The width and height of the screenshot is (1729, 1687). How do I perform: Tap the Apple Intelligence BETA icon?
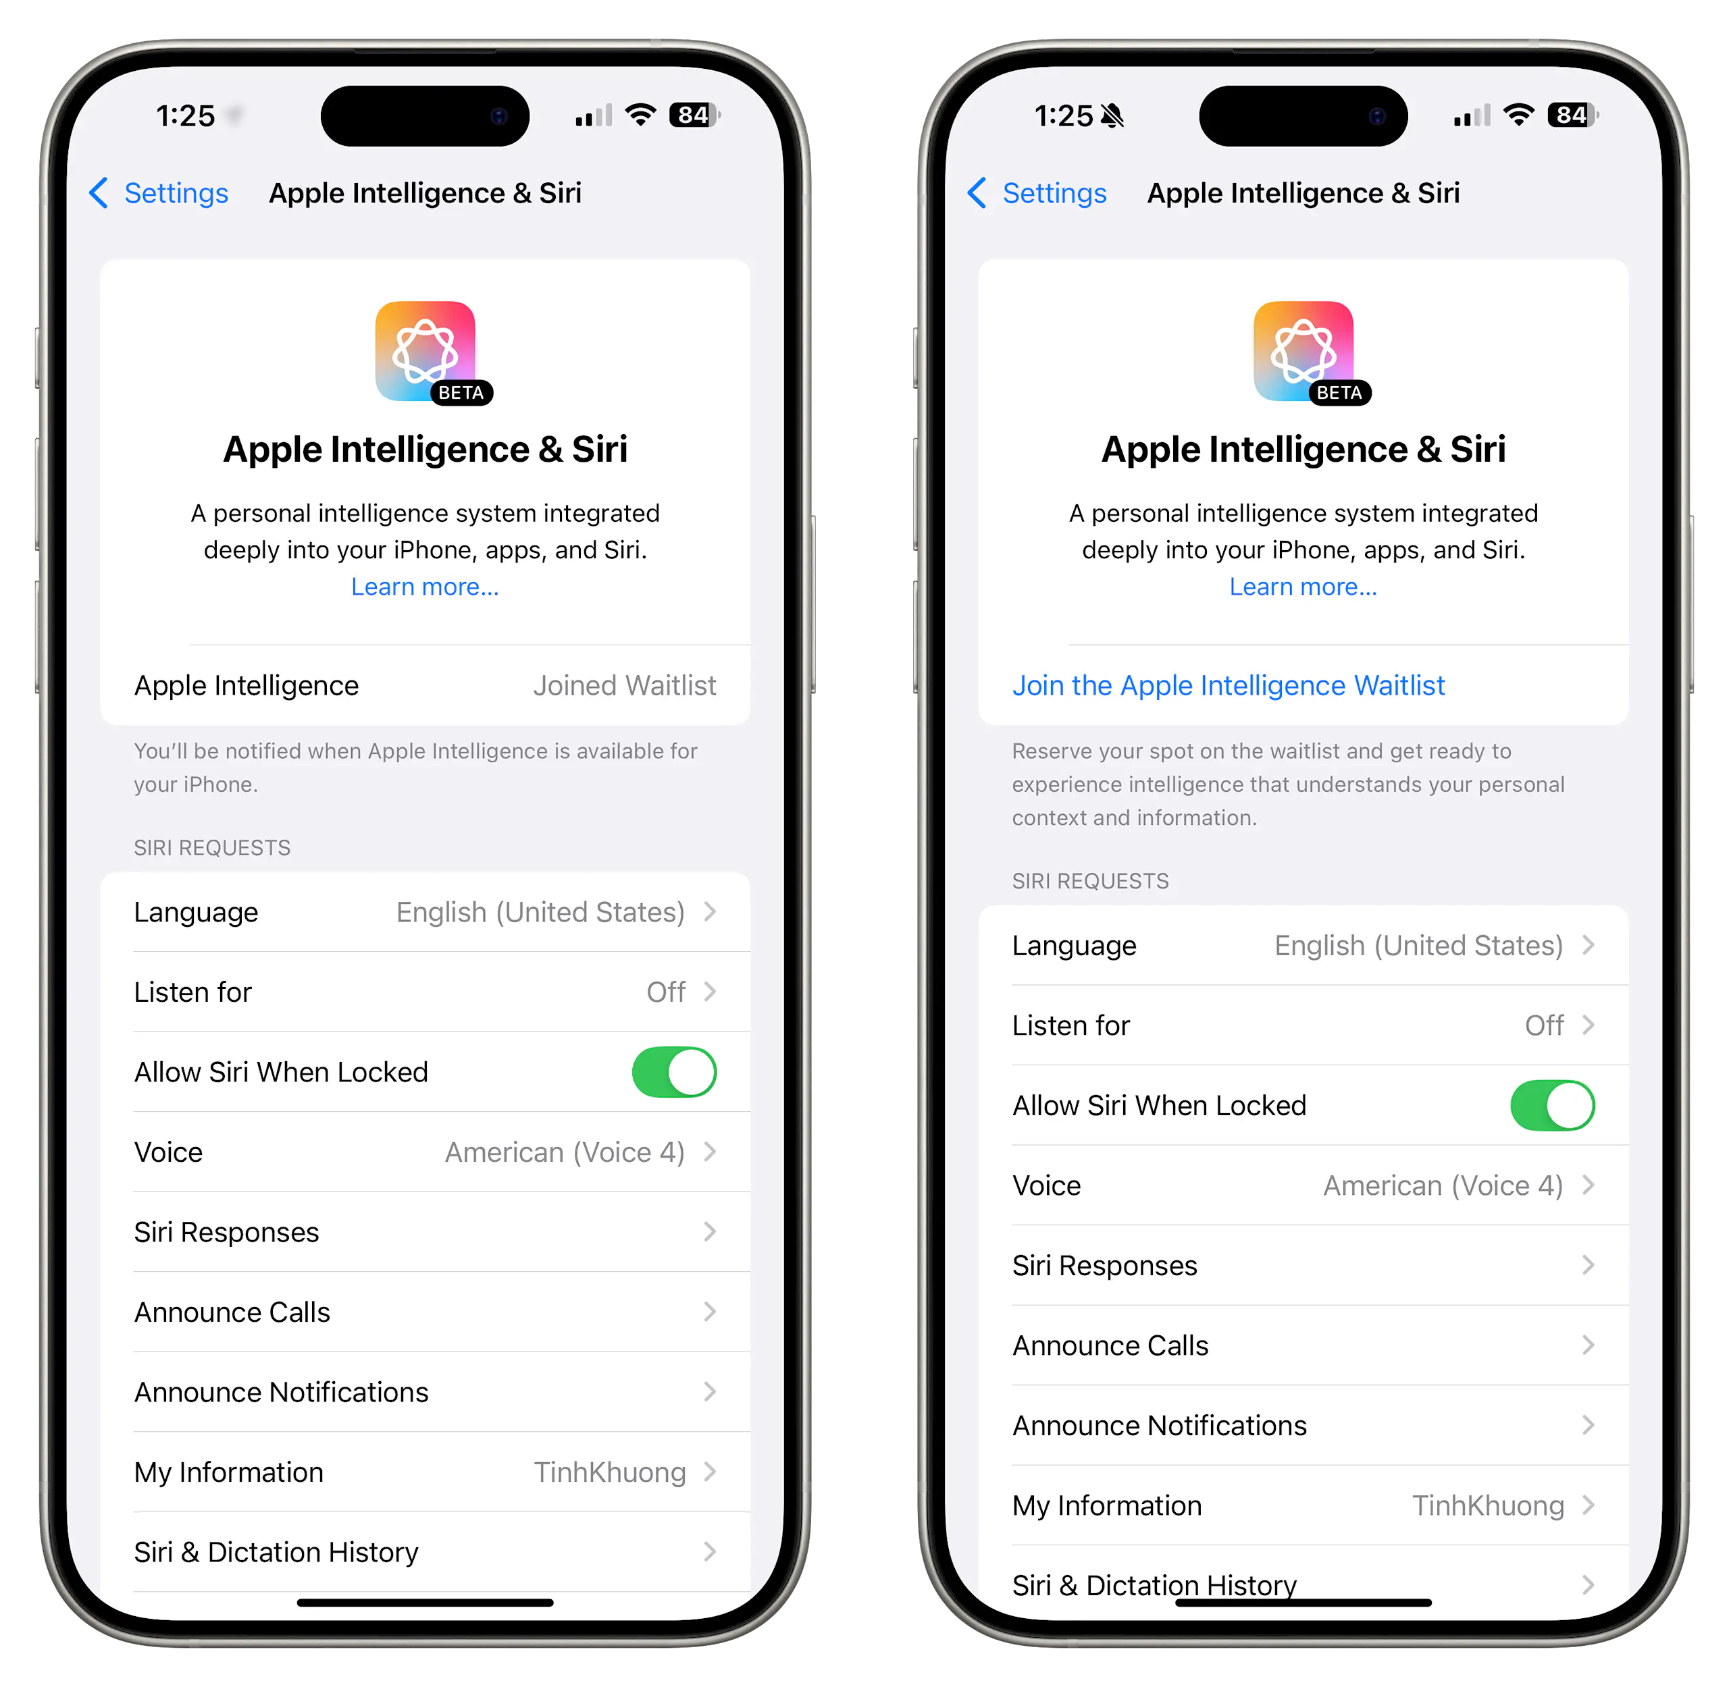426,337
